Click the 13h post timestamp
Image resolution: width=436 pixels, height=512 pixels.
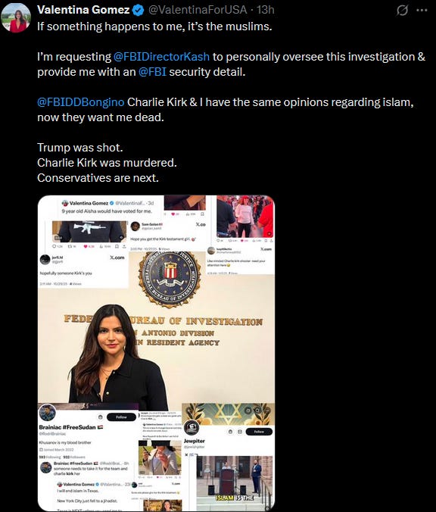coord(266,10)
